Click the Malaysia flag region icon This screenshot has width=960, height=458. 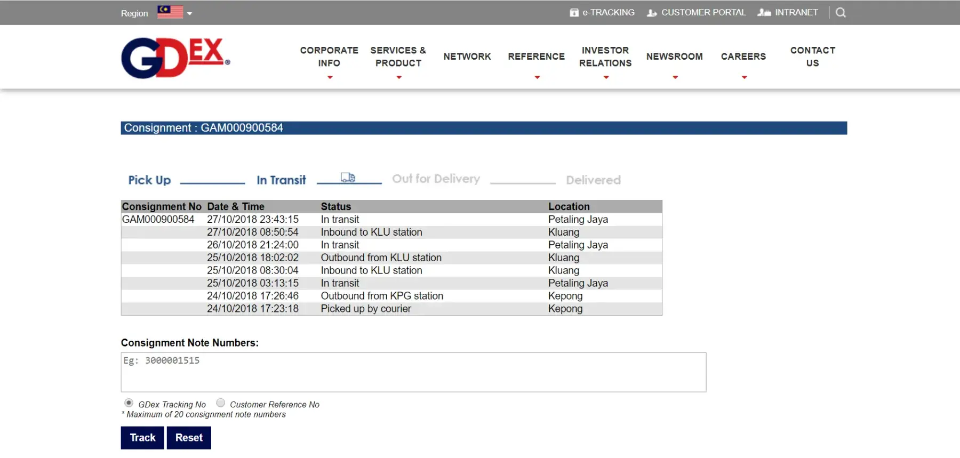[x=170, y=12]
